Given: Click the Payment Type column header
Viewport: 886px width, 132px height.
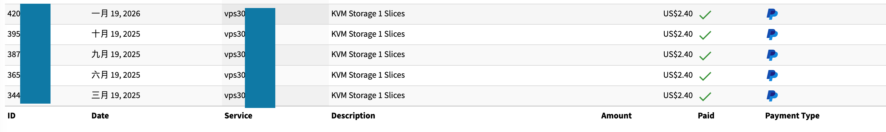Looking at the screenshot, I should pos(792,116).
